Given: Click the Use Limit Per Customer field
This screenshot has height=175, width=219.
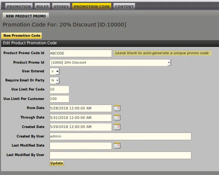Looking at the screenshot, I should tap(59, 99).
